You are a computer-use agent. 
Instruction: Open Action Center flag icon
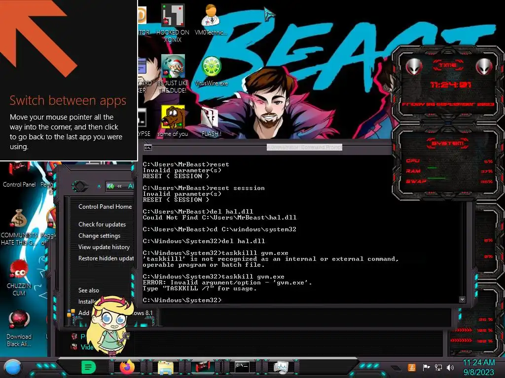point(426,367)
